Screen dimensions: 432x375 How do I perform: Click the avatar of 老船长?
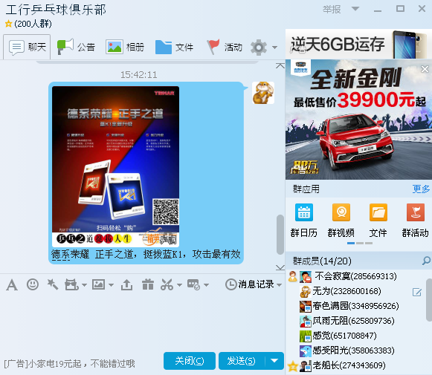tap(306, 366)
